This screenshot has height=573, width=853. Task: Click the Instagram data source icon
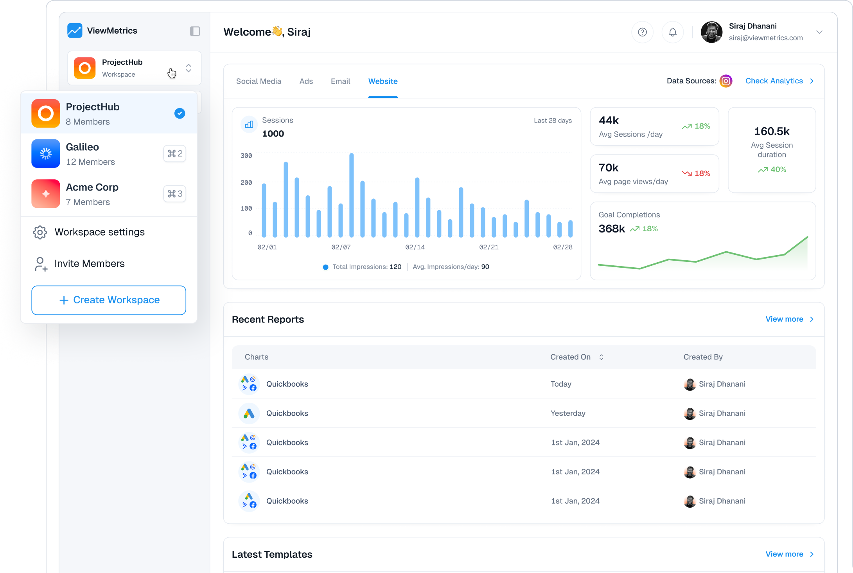pos(726,81)
